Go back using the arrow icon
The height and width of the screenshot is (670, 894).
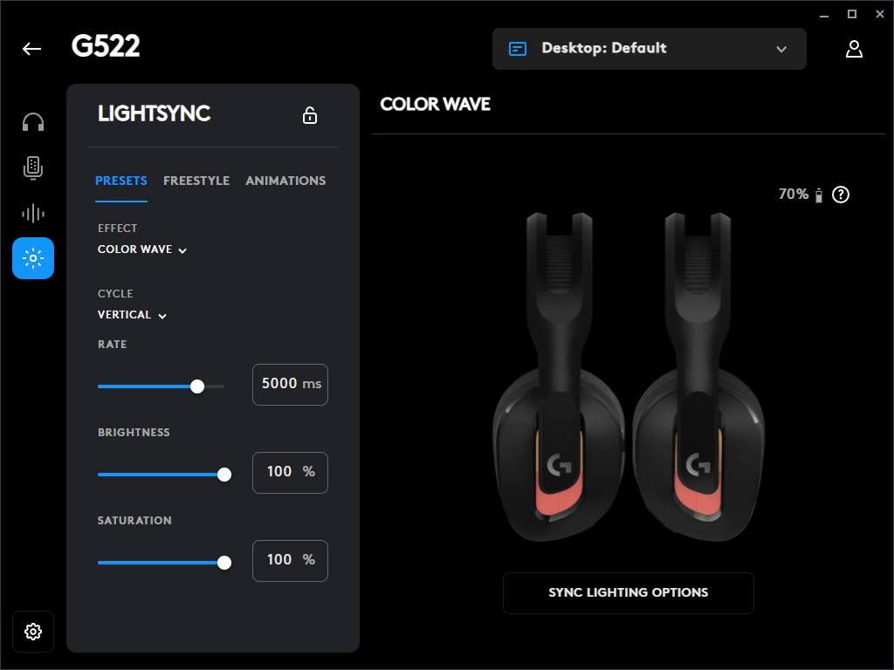32,49
